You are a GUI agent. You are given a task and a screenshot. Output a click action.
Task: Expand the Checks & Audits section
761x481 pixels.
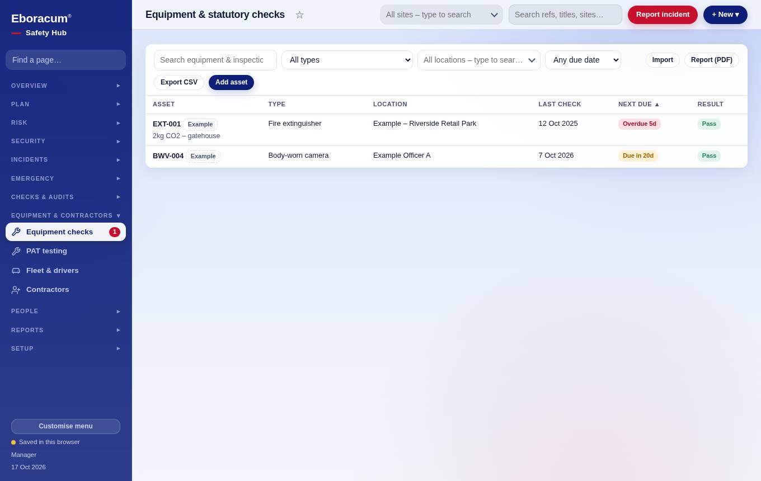[x=65, y=197]
